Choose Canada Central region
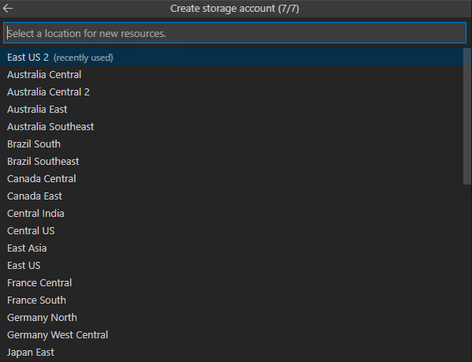 232,179
